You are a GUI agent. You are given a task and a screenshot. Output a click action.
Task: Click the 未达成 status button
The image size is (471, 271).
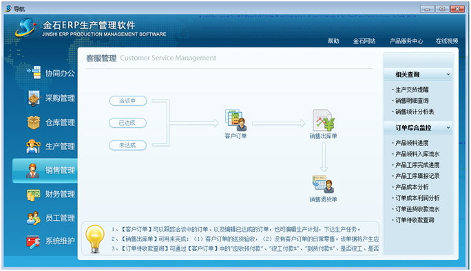click(x=127, y=146)
